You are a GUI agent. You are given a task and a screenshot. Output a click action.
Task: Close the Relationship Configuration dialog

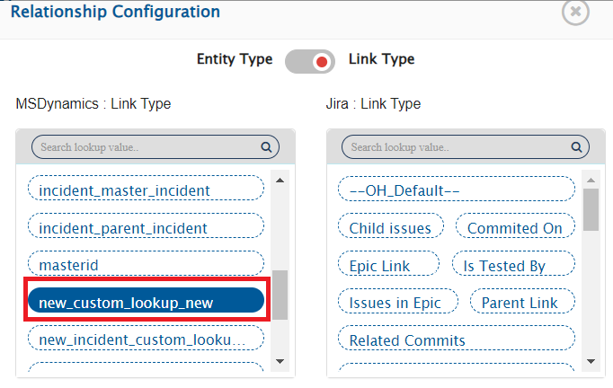point(575,11)
